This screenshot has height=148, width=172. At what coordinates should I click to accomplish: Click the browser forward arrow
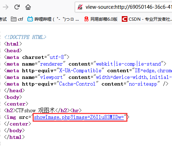click(6, 7)
